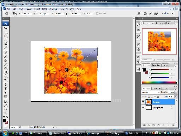Select the Type tool

(6, 89)
